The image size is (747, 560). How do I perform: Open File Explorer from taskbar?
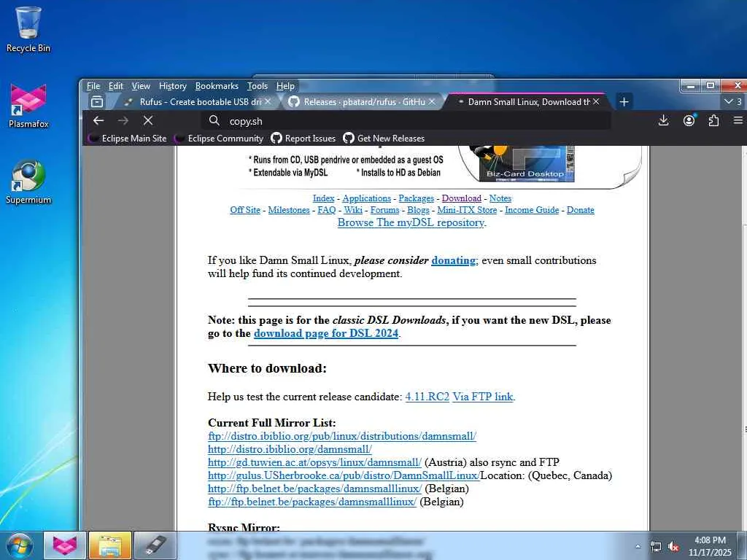110,545
